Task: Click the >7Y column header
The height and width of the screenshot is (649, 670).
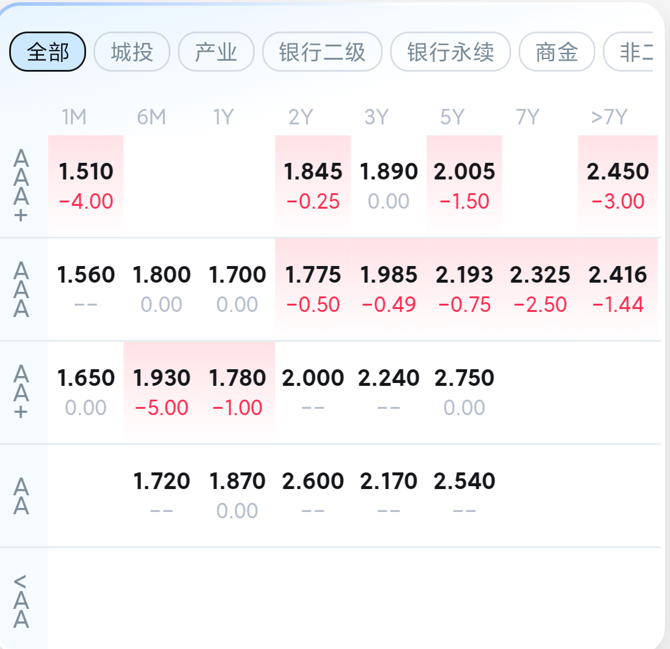Action: click(x=609, y=118)
